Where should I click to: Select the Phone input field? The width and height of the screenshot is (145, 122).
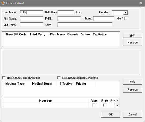[x=104, y=18]
